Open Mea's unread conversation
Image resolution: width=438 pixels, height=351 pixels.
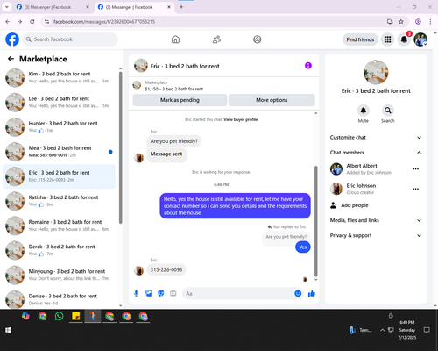click(59, 152)
